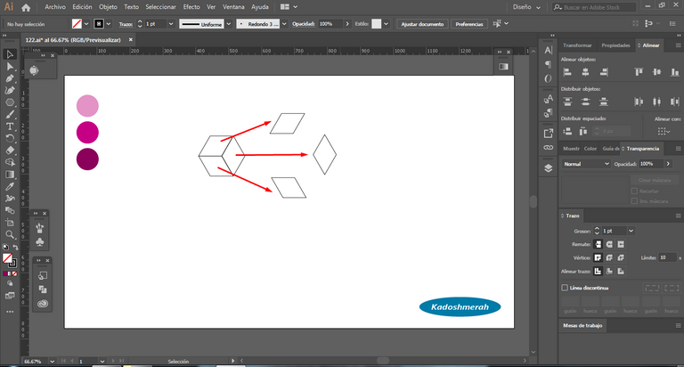Open the Layers panel icon
684x367 pixels.
pyautogui.click(x=548, y=167)
